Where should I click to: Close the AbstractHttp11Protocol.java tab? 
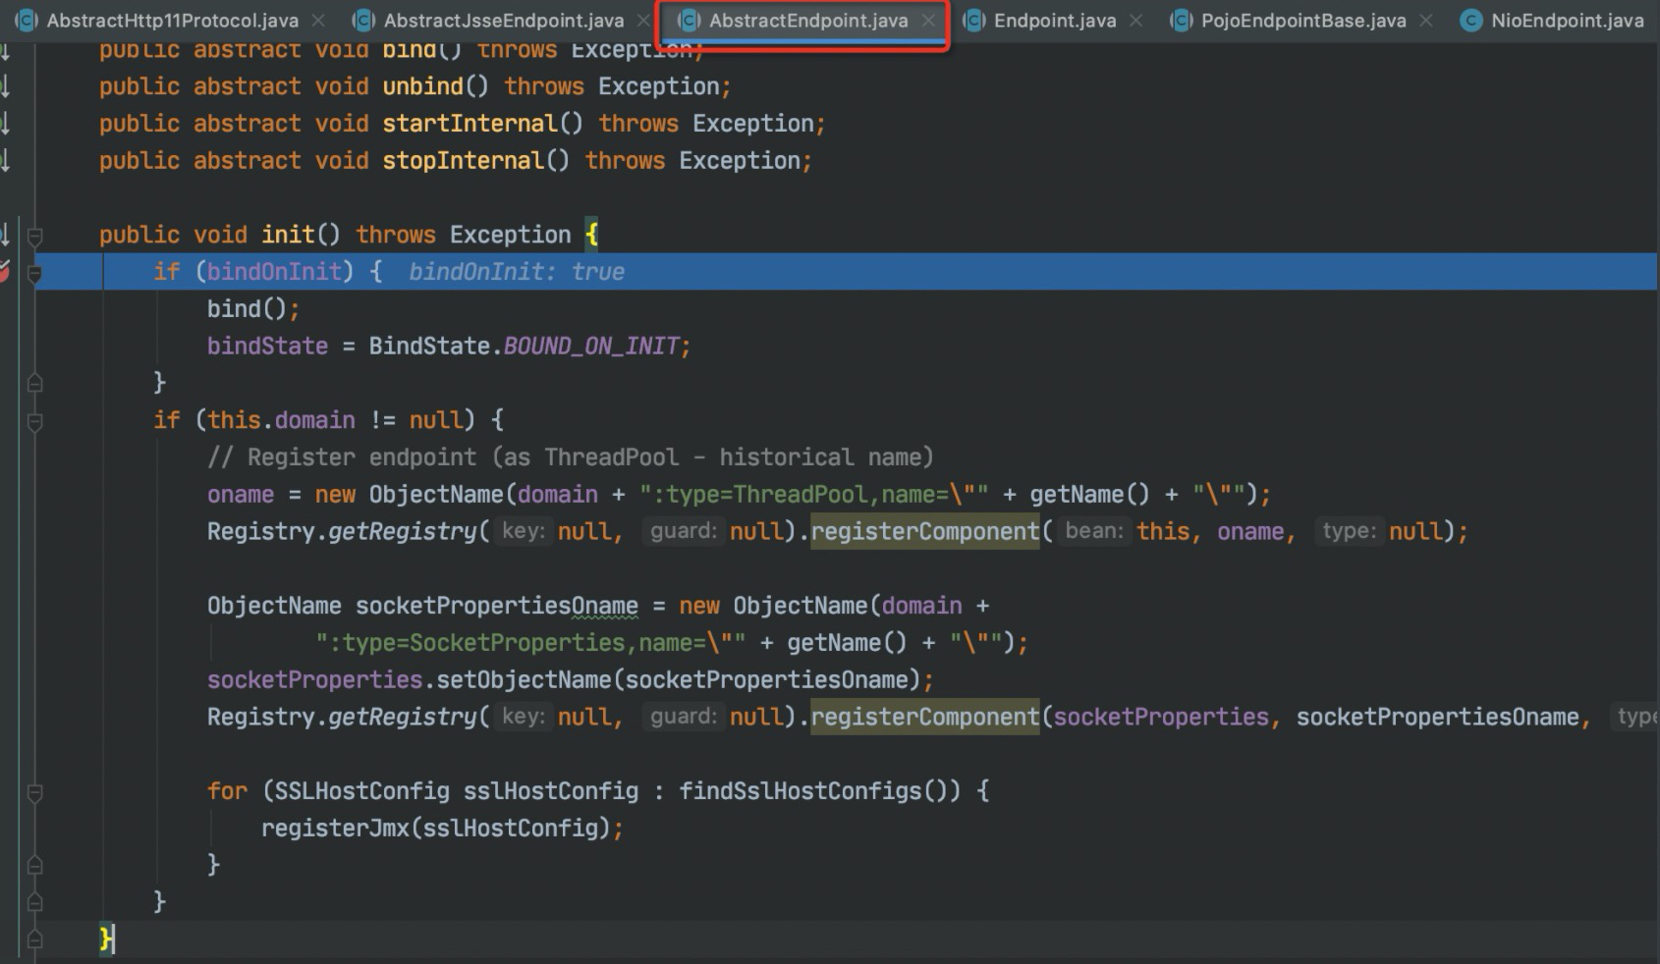click(x=318, y=20)
